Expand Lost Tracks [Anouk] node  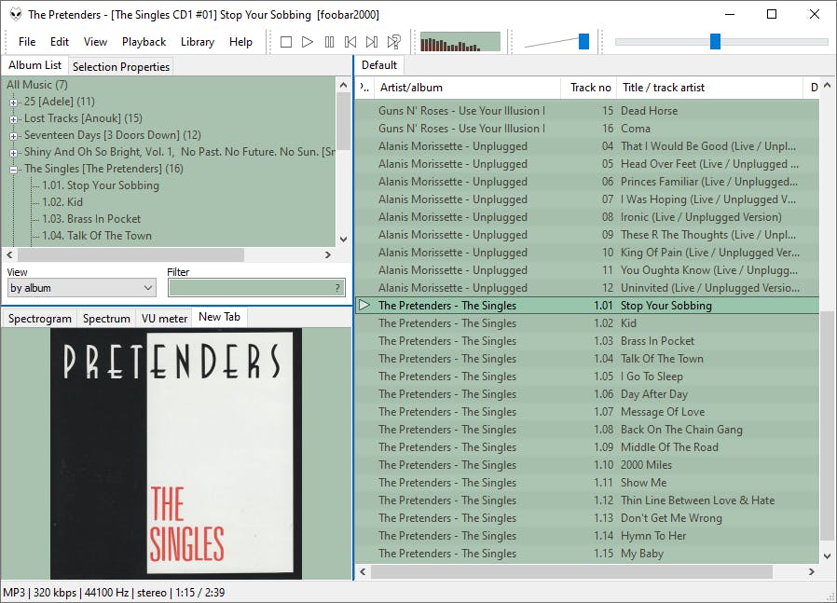13,118
